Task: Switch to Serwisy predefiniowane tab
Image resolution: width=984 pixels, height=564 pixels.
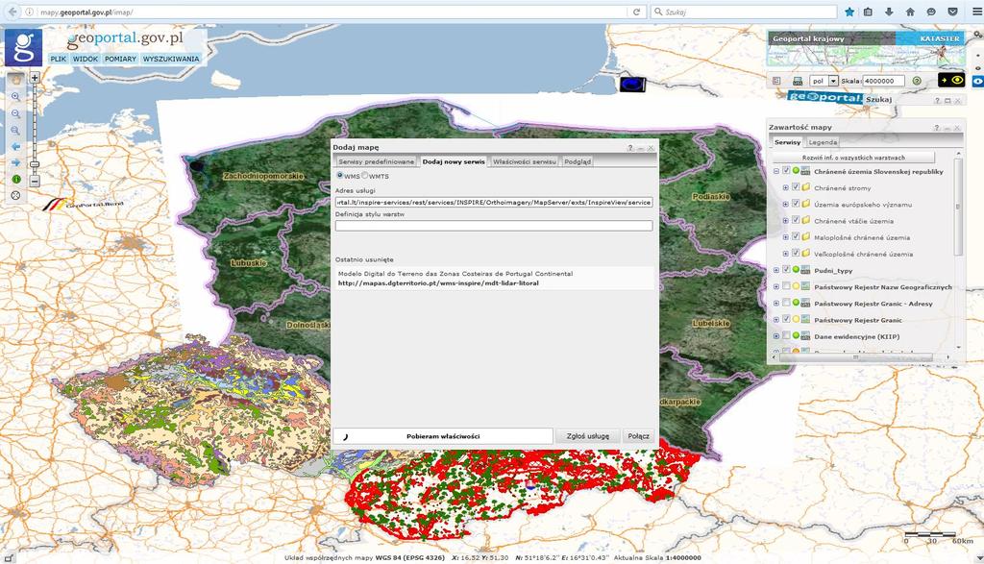Action: pos(377,161)
